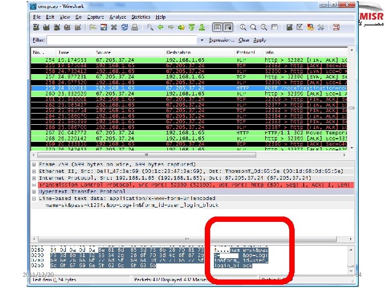Click the Expression... button

tap(221, 40)
